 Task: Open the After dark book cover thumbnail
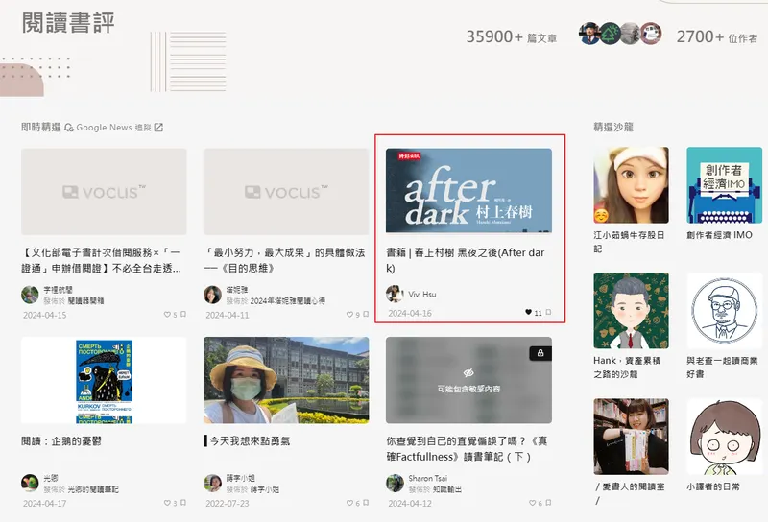click(468, 191)
